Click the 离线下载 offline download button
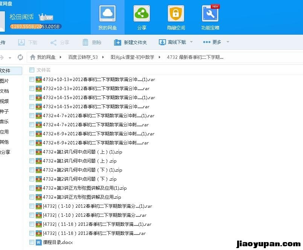This screenshot has width=303, height=250. (x=172, y=42)
